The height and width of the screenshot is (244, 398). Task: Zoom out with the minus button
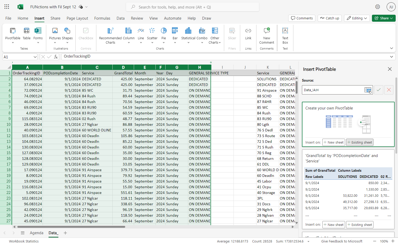click(x=374, y=241)
